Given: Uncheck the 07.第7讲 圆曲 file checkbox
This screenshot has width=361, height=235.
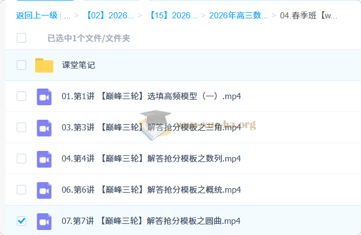Looking at the screenshot, I should tap(21, 221).
